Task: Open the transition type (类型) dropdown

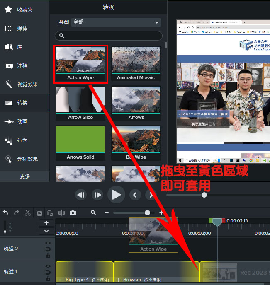Action: (x=116, y=22)
